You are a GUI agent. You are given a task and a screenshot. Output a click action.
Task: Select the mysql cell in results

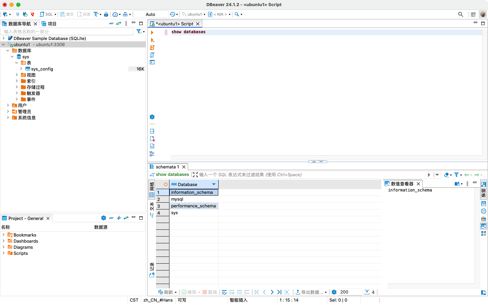pos(194,199)
